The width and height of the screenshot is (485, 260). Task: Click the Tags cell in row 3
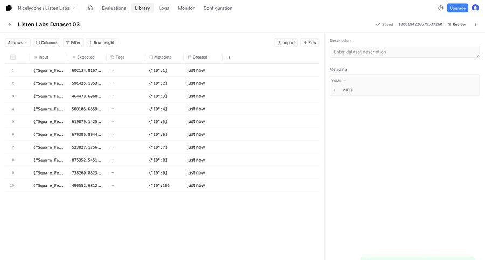pos(126,96)
